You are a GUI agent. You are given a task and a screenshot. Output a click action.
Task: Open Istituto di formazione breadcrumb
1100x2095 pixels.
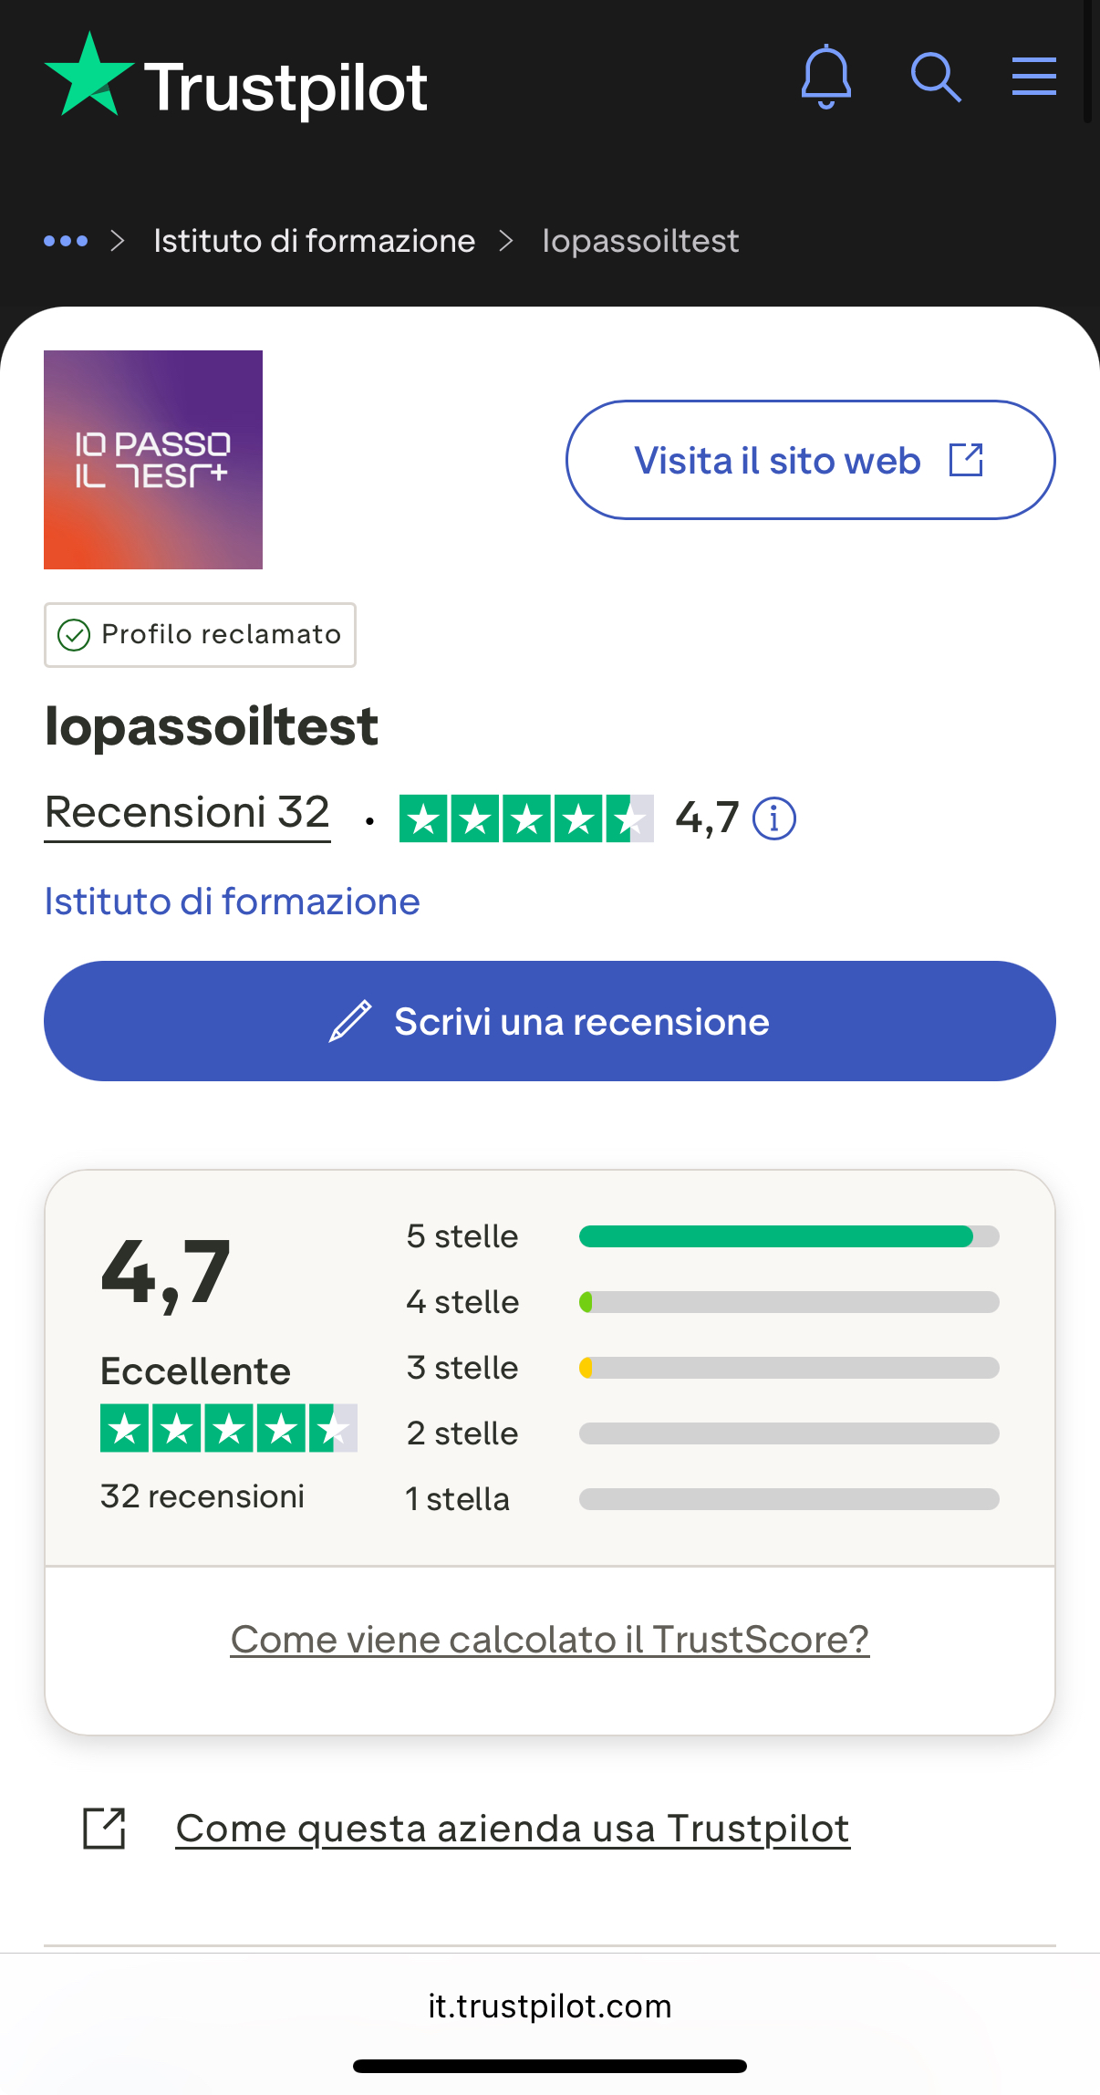coord(314,241)
